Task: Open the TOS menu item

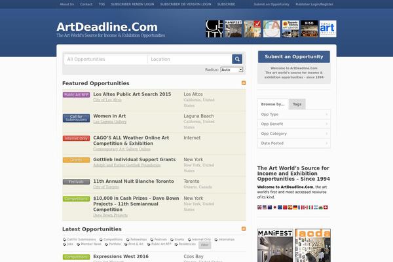Action: point(102,5)
